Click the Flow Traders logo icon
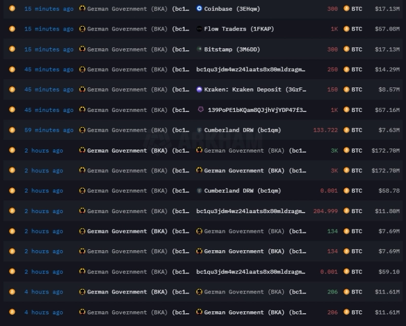Viewport: 406px width, 326px height. pyautogui.click(x=199, y=29)
